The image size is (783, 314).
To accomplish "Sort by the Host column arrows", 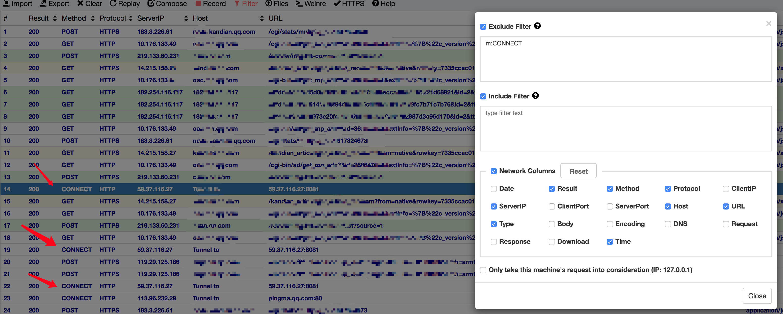I will point(262,18).
